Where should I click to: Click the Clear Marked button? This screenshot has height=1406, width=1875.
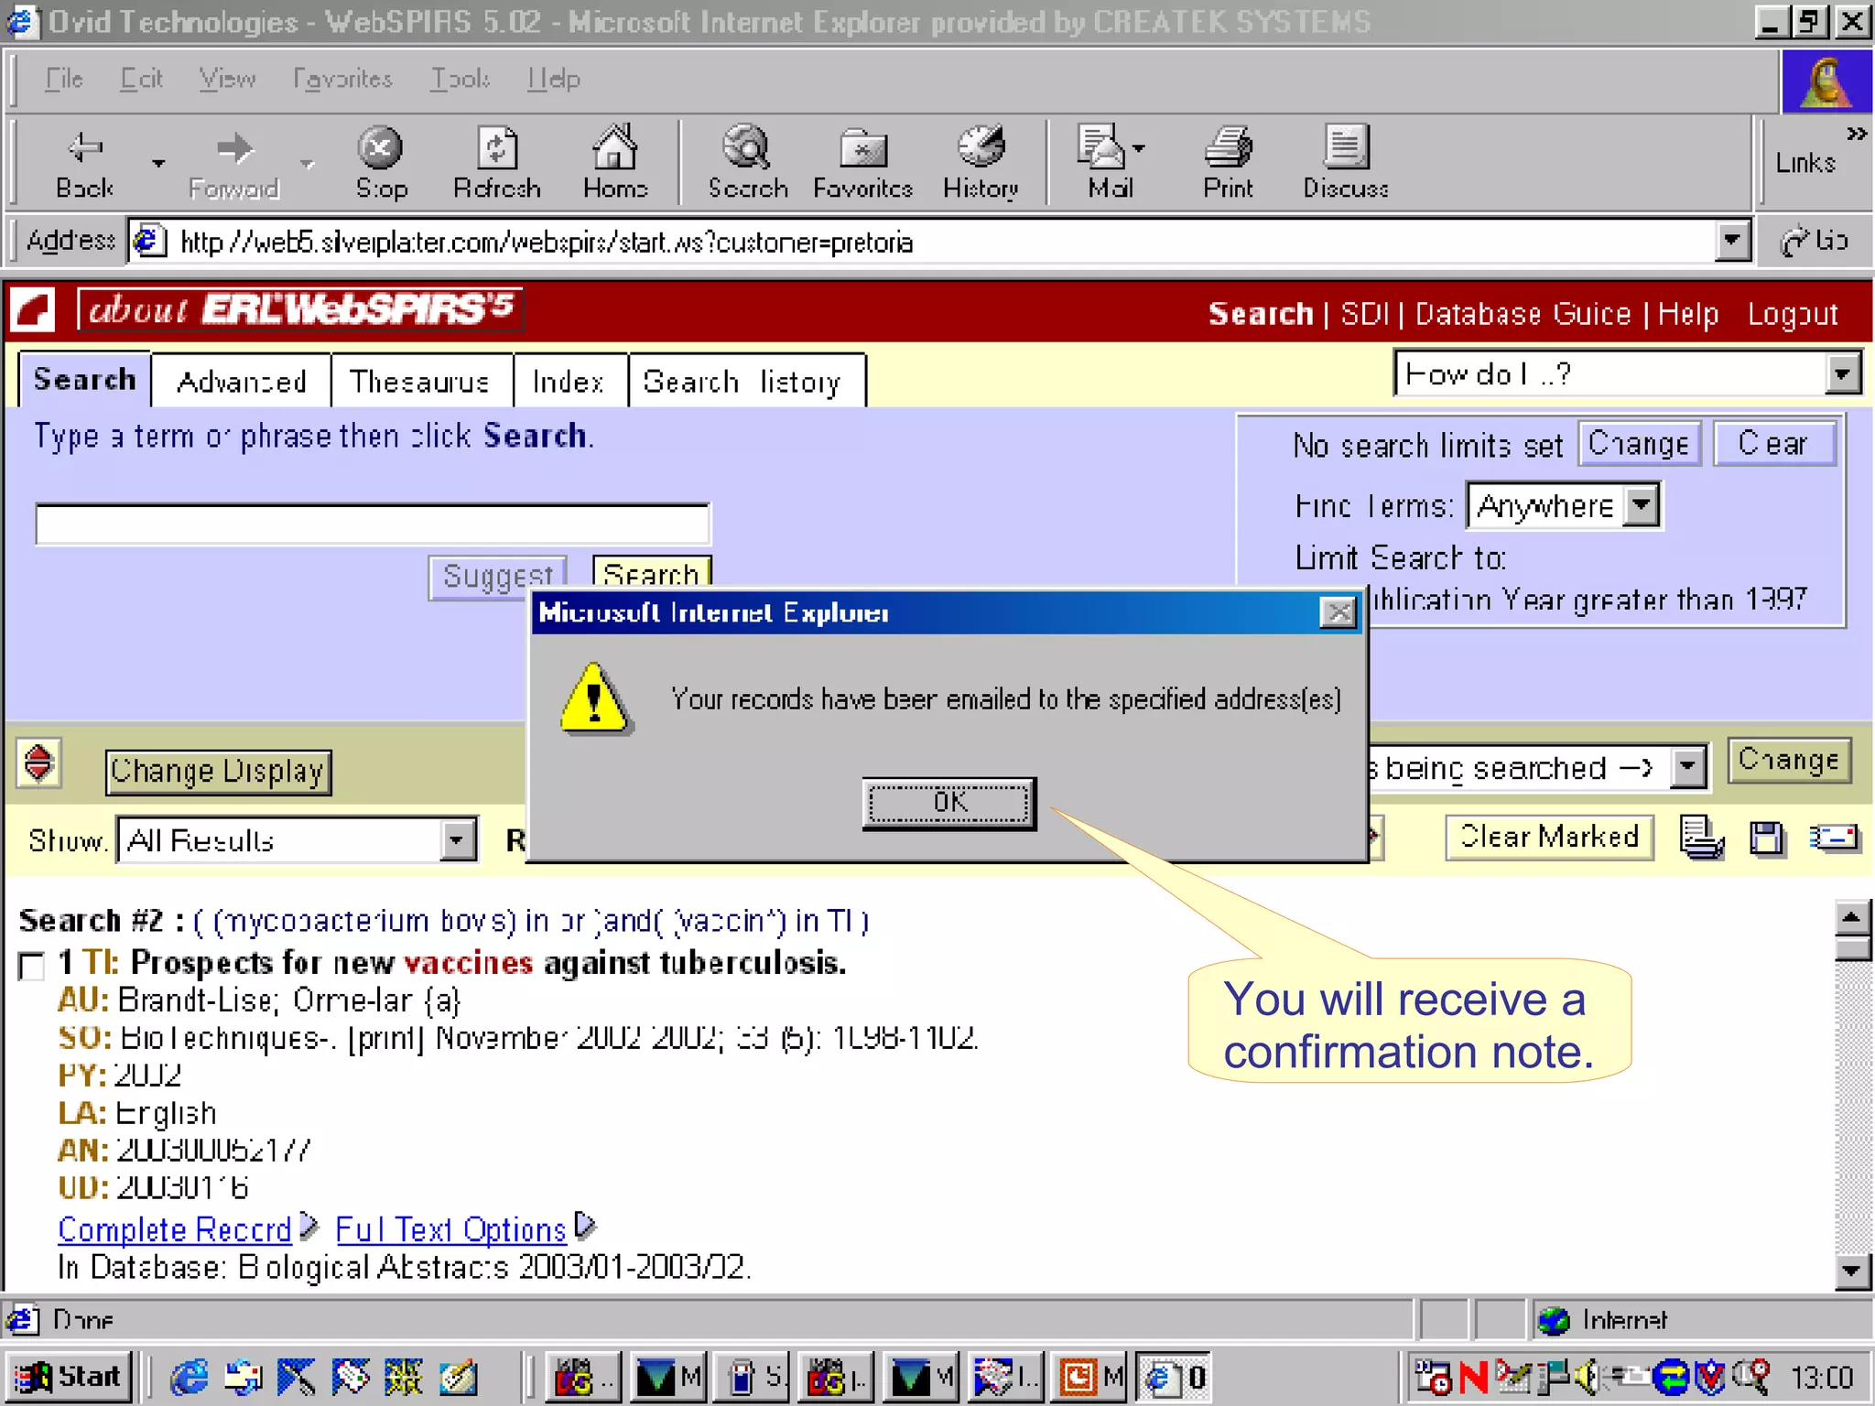pos(1549,837)
